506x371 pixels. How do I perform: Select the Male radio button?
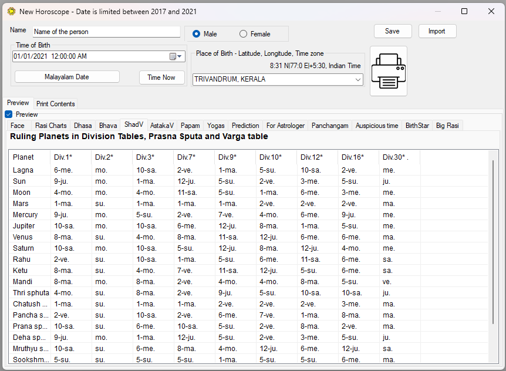coord(197,34)
